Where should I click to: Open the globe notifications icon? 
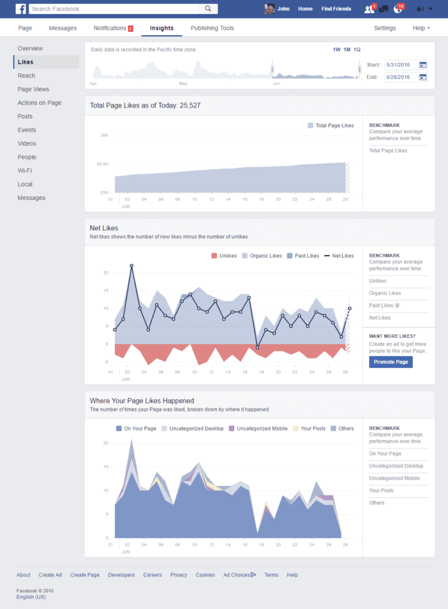tap(398, 9)
